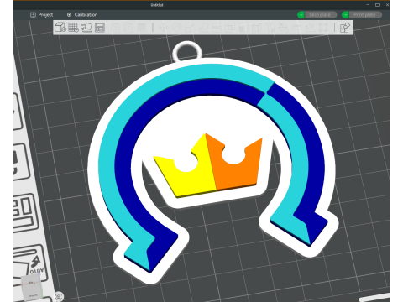Viewport: 403px width, 302px height.
Task: Click the Add model cube icon
Action: pyautogui.click(x=60, y=28)
